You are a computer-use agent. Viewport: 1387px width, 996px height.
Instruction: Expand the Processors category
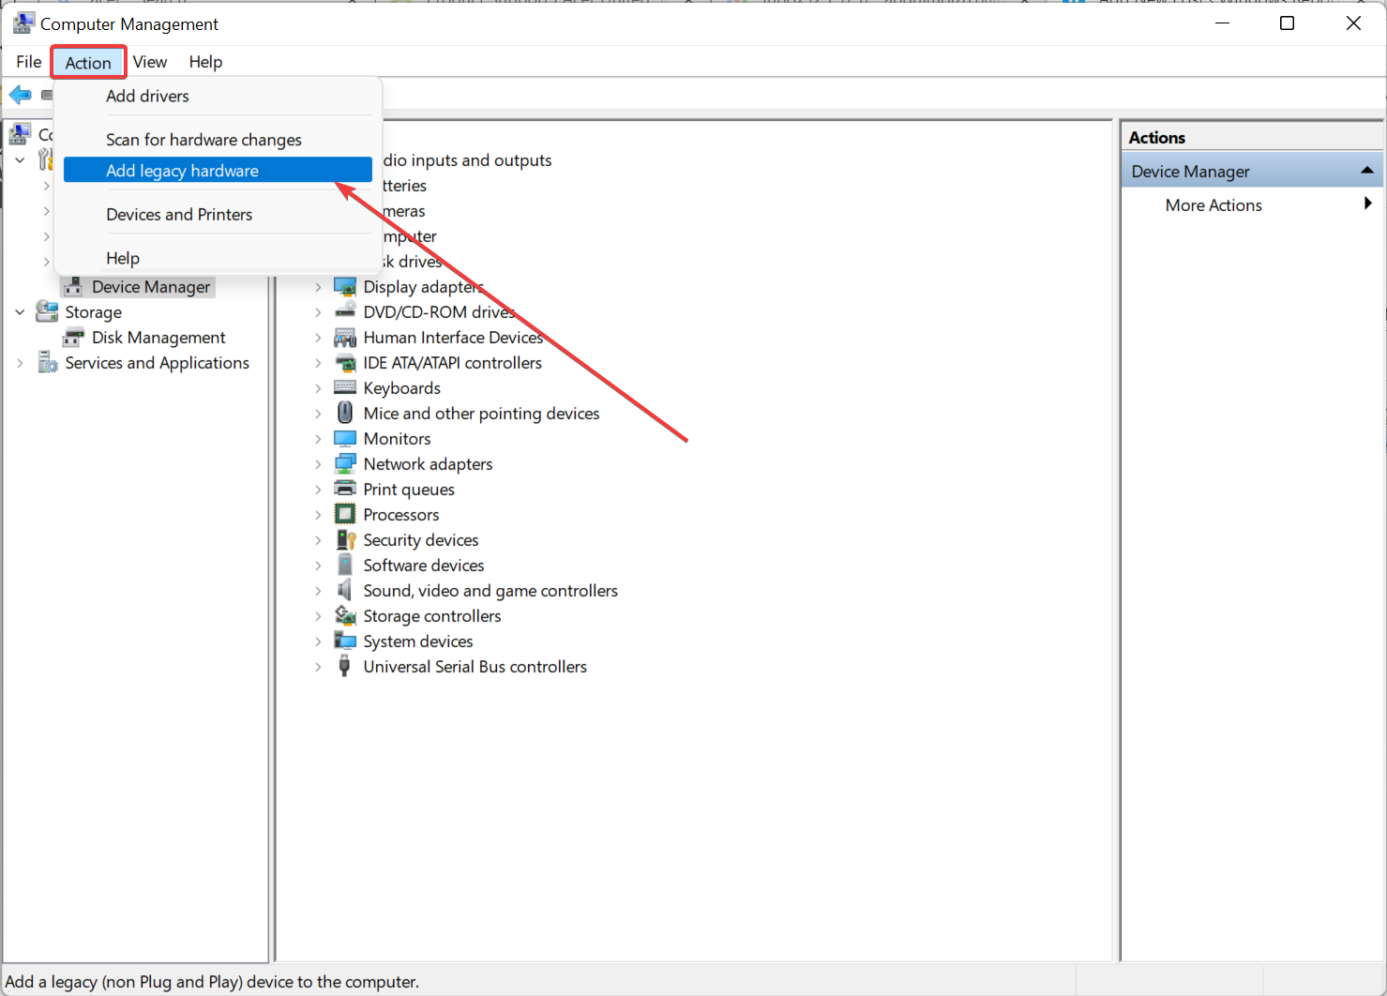[318, 515]
